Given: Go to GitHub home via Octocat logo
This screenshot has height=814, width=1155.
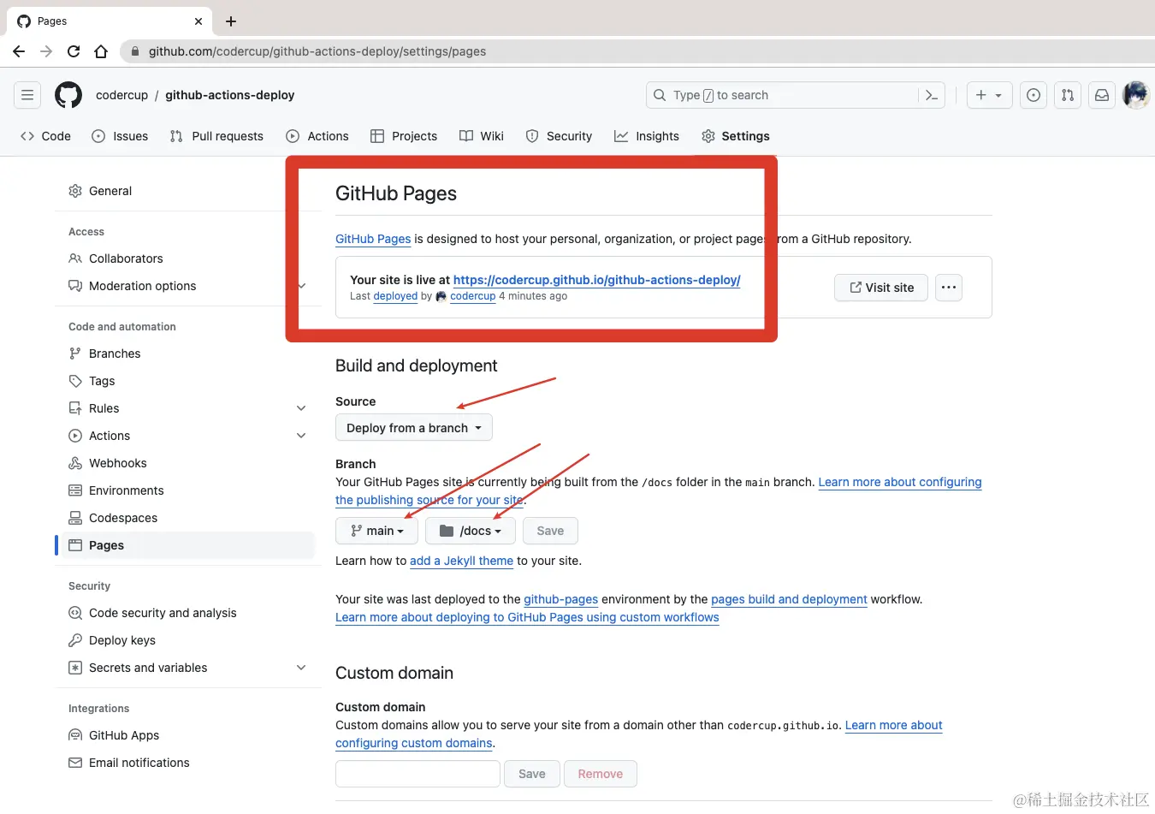Looking at the screenshot, I should click(x=68, y=95).
